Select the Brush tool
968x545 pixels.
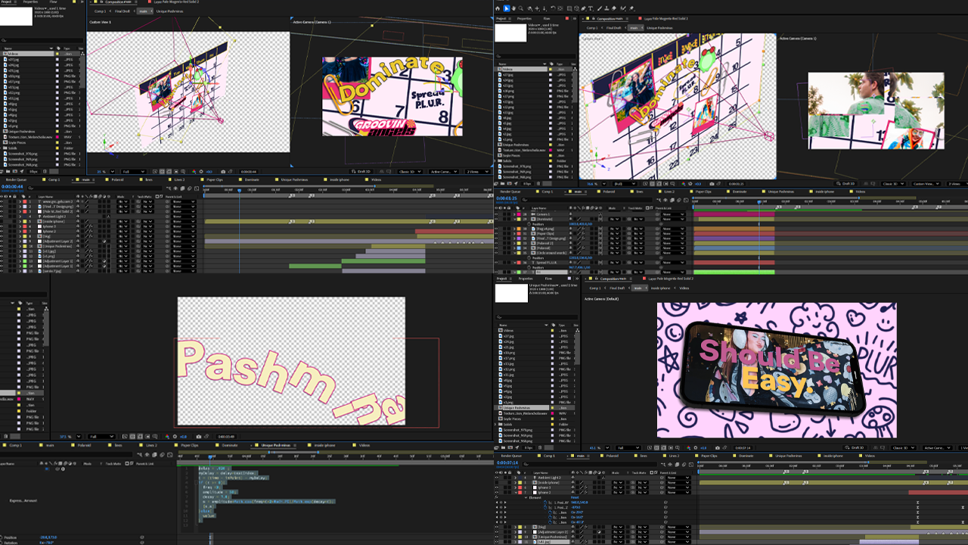point(601,8)
